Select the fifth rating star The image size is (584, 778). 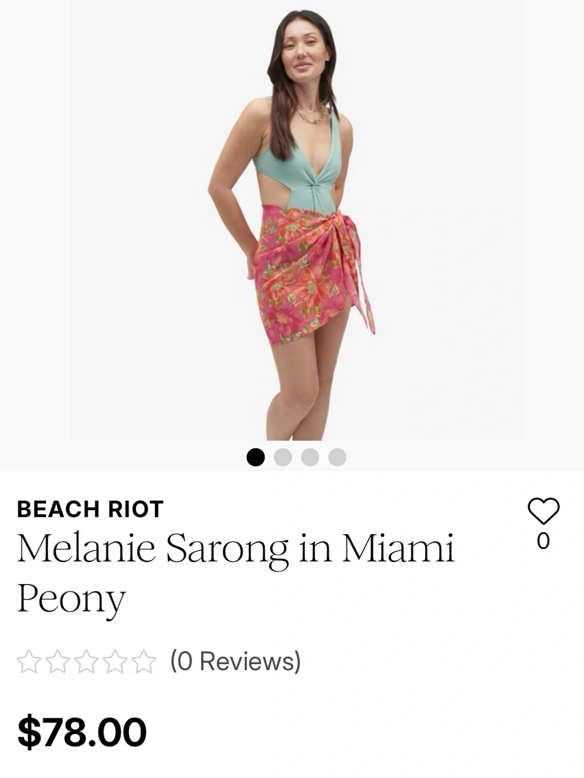(144, 662)
